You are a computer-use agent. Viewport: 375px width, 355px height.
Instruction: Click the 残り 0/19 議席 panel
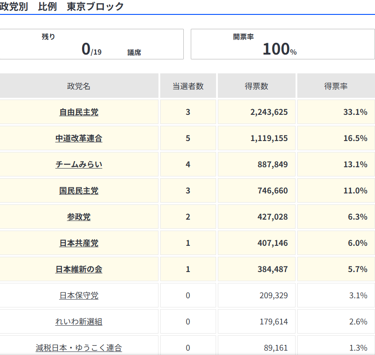92,44
